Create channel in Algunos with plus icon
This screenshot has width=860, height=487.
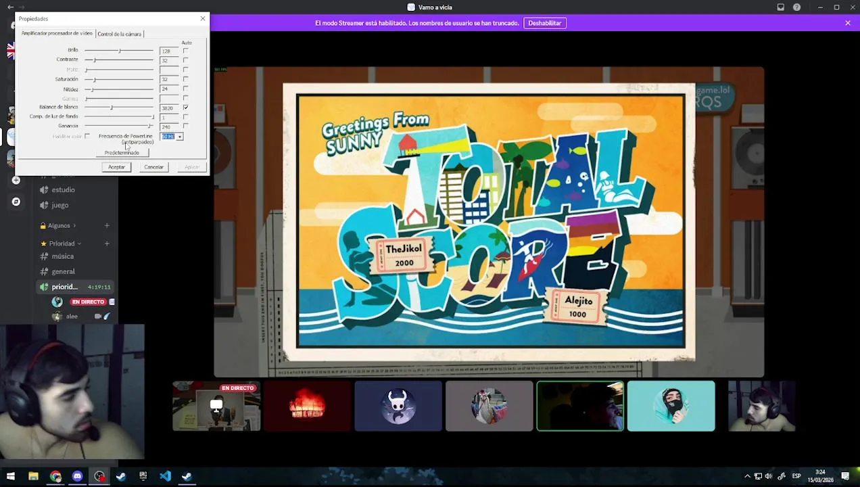(x=107, y=226)
